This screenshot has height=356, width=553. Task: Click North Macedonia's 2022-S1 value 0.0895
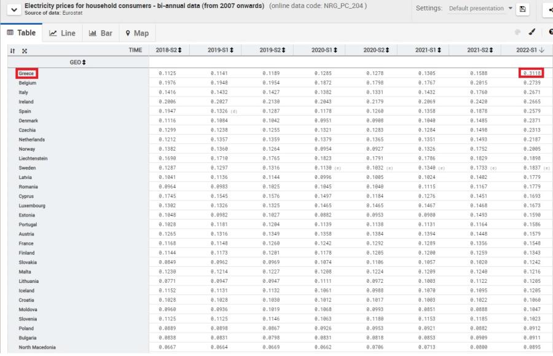[x=532, y=347]
